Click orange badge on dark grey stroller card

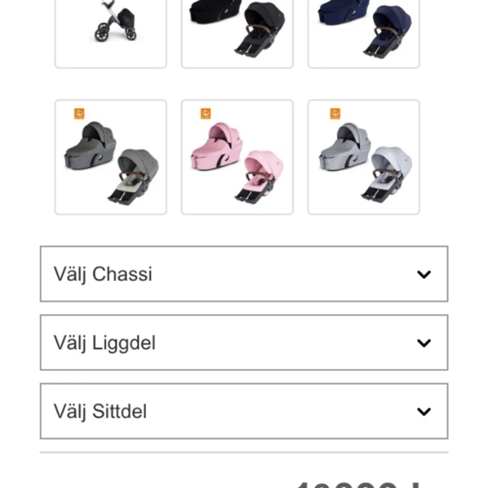(x=79, y=114)
